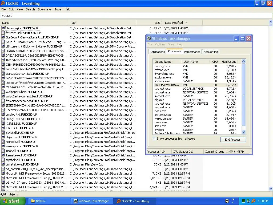
Task: Click Date Modified sort arrow
Action: tap(186, 23)
